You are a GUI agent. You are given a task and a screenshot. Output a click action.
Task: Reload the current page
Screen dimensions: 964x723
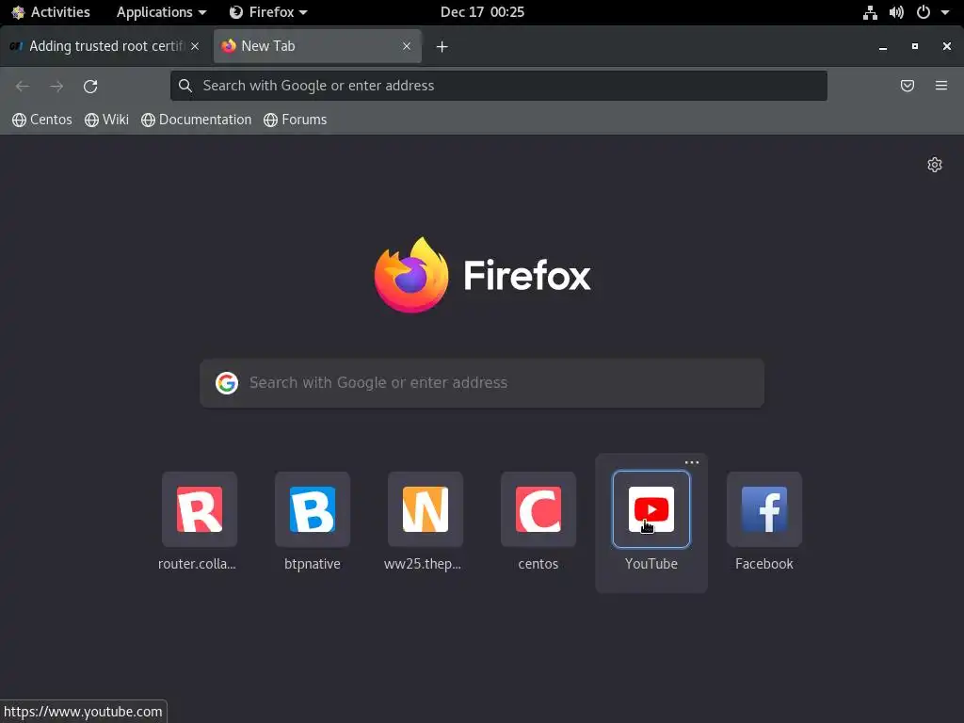[90, 86]
